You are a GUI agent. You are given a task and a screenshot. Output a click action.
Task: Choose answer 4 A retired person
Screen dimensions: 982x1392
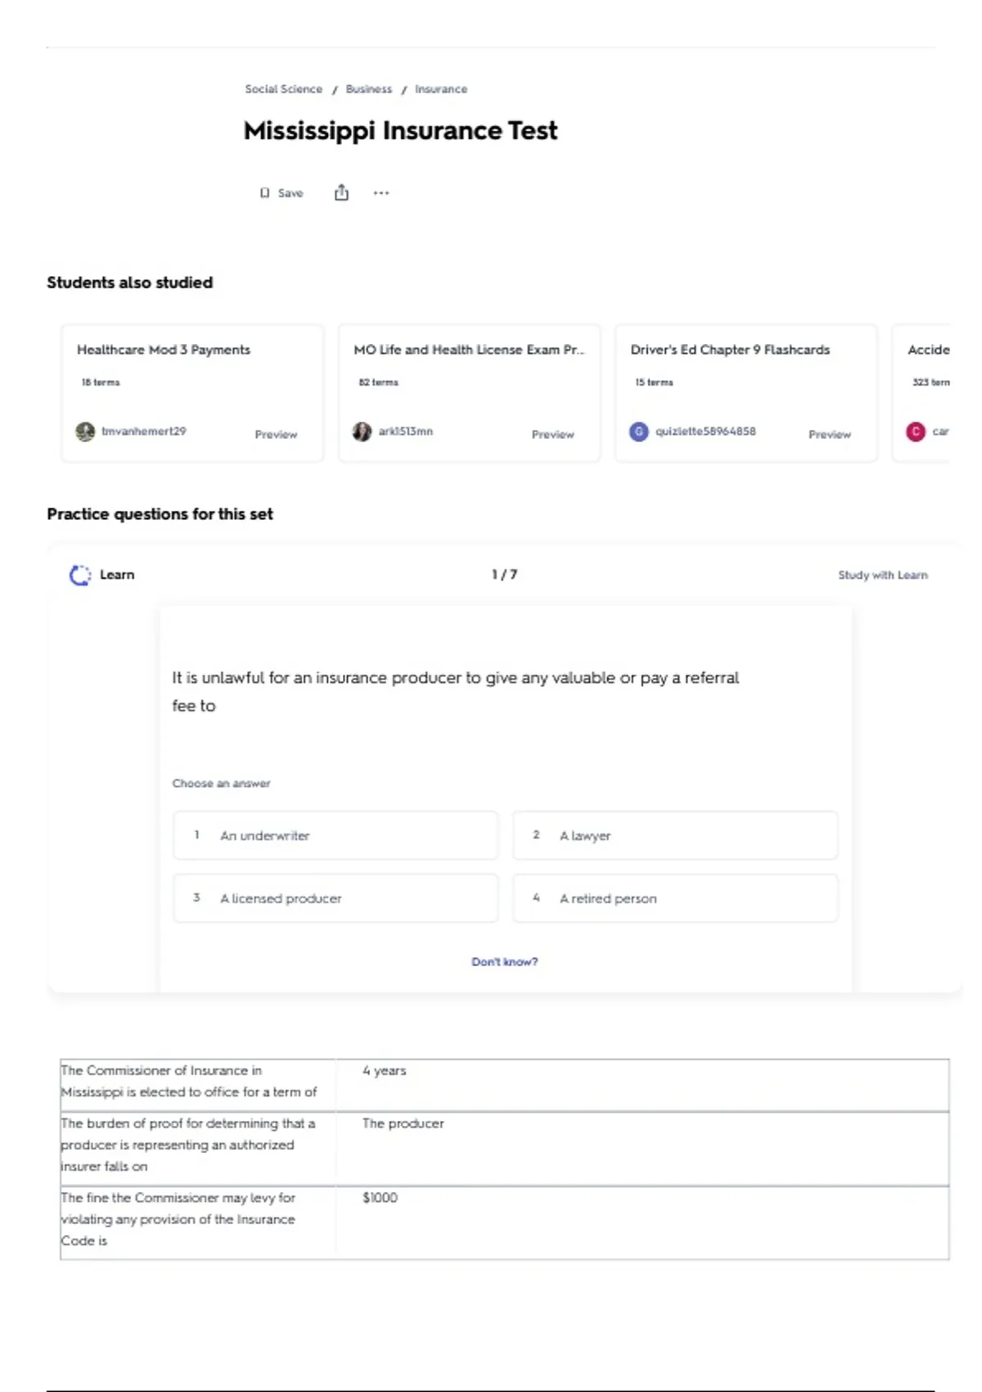point(675,898)
